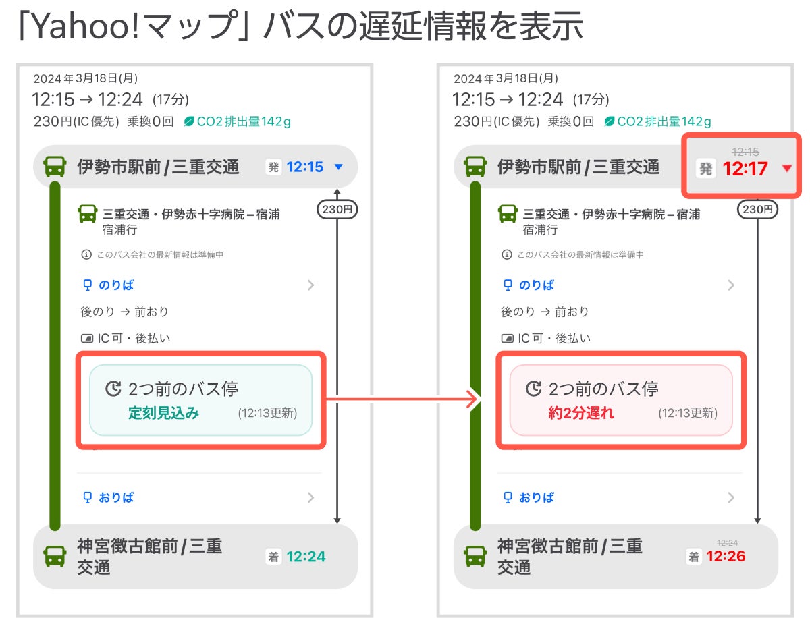Expand のりば chevron in right panel
This screenshot has height=618, width=810.
732,285
